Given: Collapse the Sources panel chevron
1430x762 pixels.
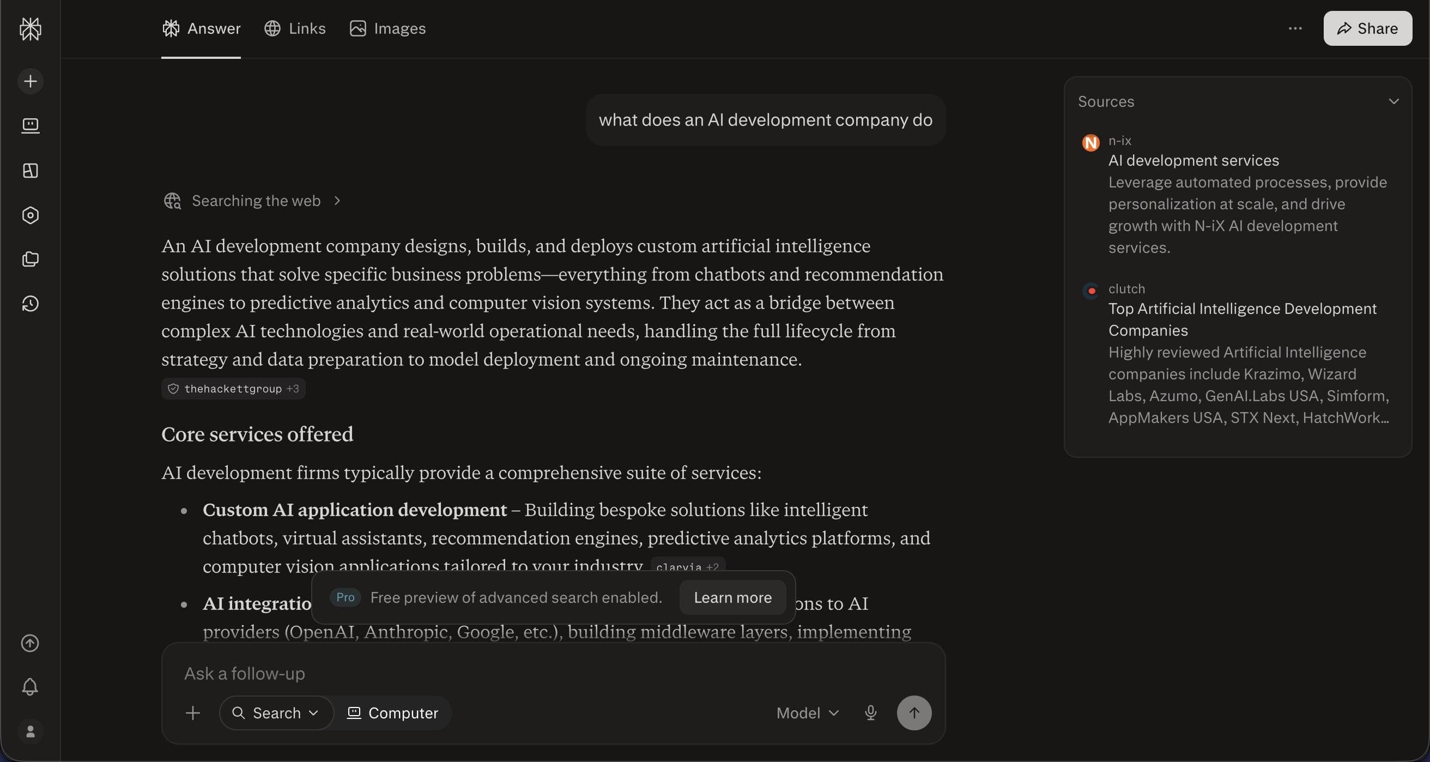Looking at the screenshot, I should click(x=1393, y=101).
